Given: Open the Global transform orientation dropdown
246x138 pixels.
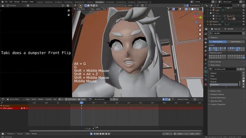Looking at the screenshot, I should click(130, 5).
